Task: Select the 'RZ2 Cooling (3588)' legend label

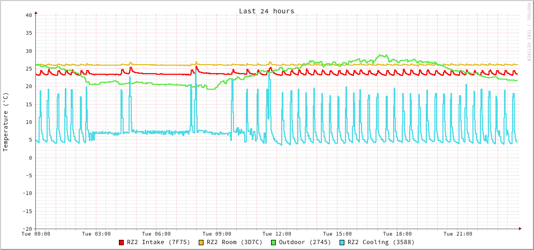Action: (381, 243)
